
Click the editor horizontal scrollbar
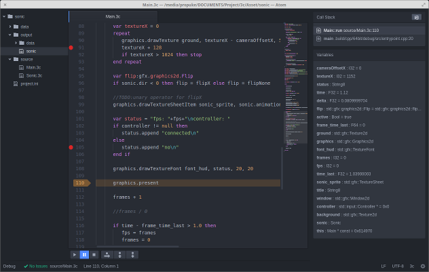tap(138, 247)
